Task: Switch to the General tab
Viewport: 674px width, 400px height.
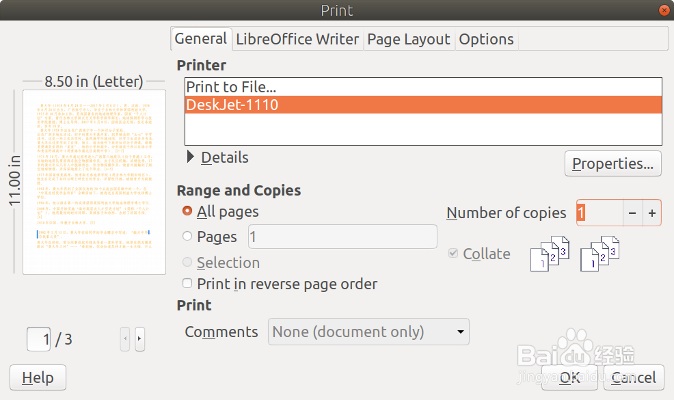Action: (201, 39)
